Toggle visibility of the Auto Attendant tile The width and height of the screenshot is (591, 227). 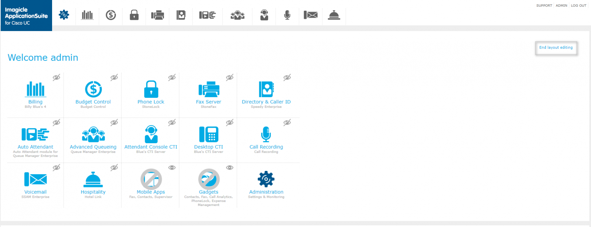pos(56,123)
